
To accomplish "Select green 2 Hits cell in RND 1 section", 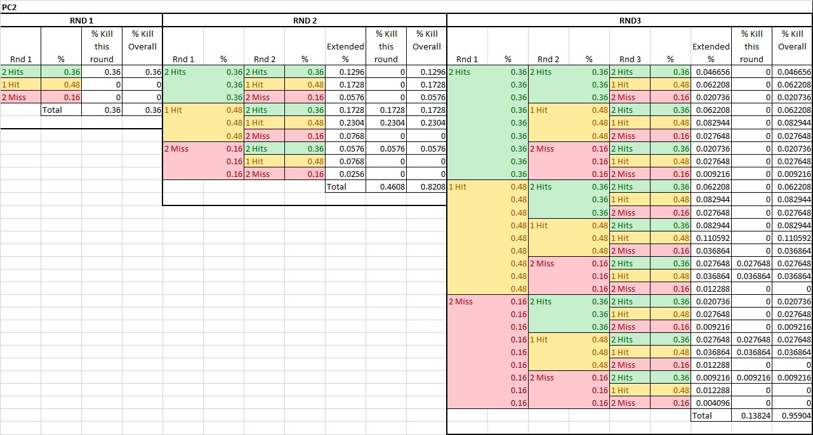I will pos(20,72).
